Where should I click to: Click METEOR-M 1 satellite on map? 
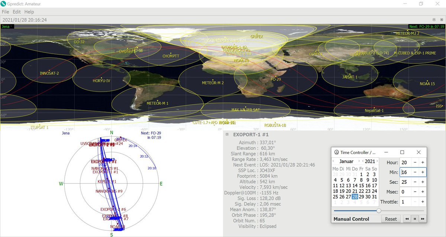point(157,103)
